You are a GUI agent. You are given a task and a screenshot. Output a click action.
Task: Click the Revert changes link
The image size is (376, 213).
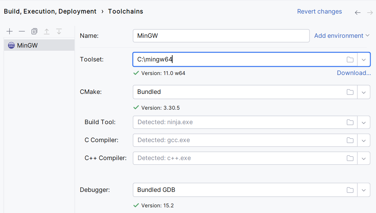[320, 11]
